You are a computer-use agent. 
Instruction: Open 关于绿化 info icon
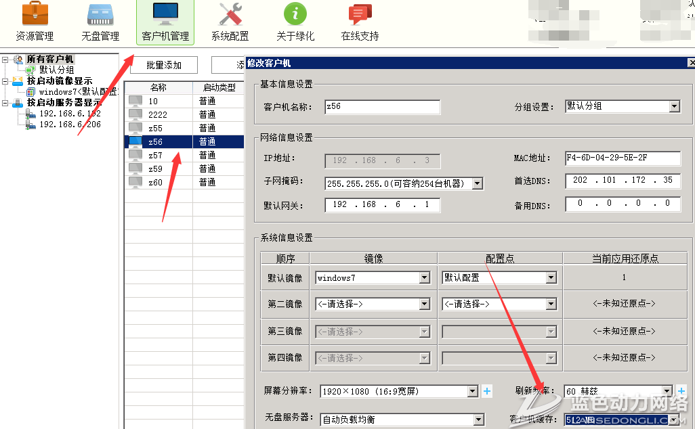pos(295,15)
